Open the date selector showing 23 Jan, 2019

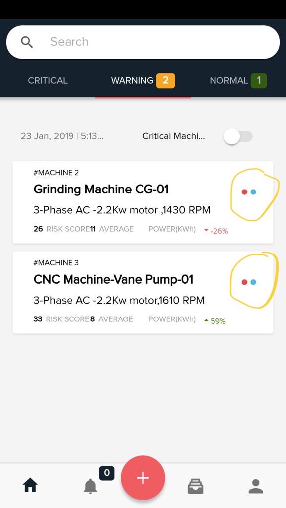click(x=63, y=136)
